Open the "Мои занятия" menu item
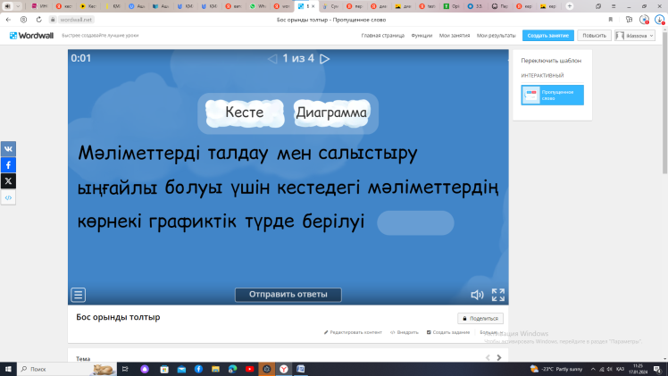Viewport: 668px width, 376px height. [455, 36]
